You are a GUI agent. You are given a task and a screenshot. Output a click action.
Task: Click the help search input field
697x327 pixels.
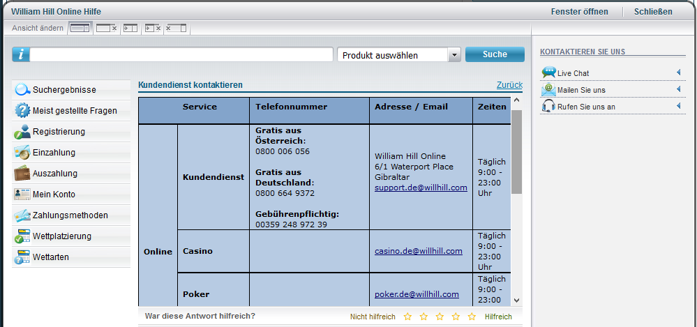click(181, 54)
